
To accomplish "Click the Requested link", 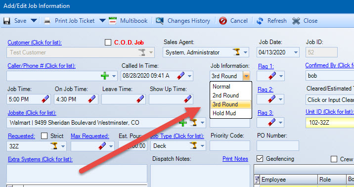I will coord(21,136).
